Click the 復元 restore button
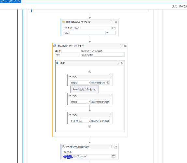This screenshot has height=163, width=187. [174, 7]
